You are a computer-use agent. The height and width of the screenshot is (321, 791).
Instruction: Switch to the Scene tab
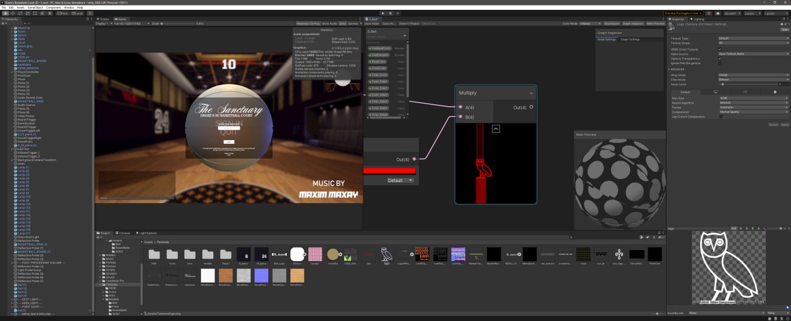(104, 19)
